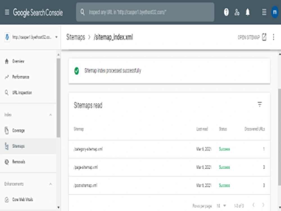
Task: Click the property site icon
Action: click(x=7, y=37)
